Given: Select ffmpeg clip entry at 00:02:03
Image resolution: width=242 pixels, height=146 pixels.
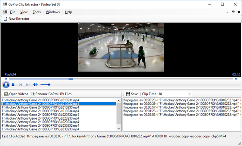Looking at the screenshot, I should point(182,115).
